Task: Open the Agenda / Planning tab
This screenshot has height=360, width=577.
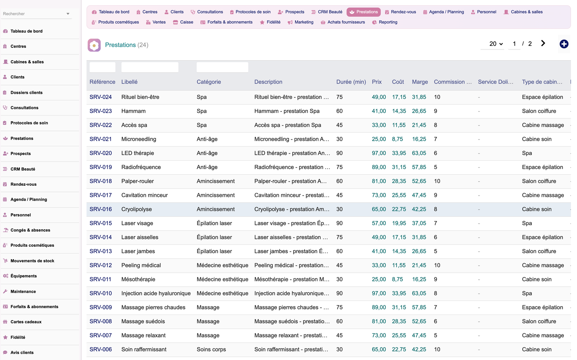Action: (x=443, y=12)
